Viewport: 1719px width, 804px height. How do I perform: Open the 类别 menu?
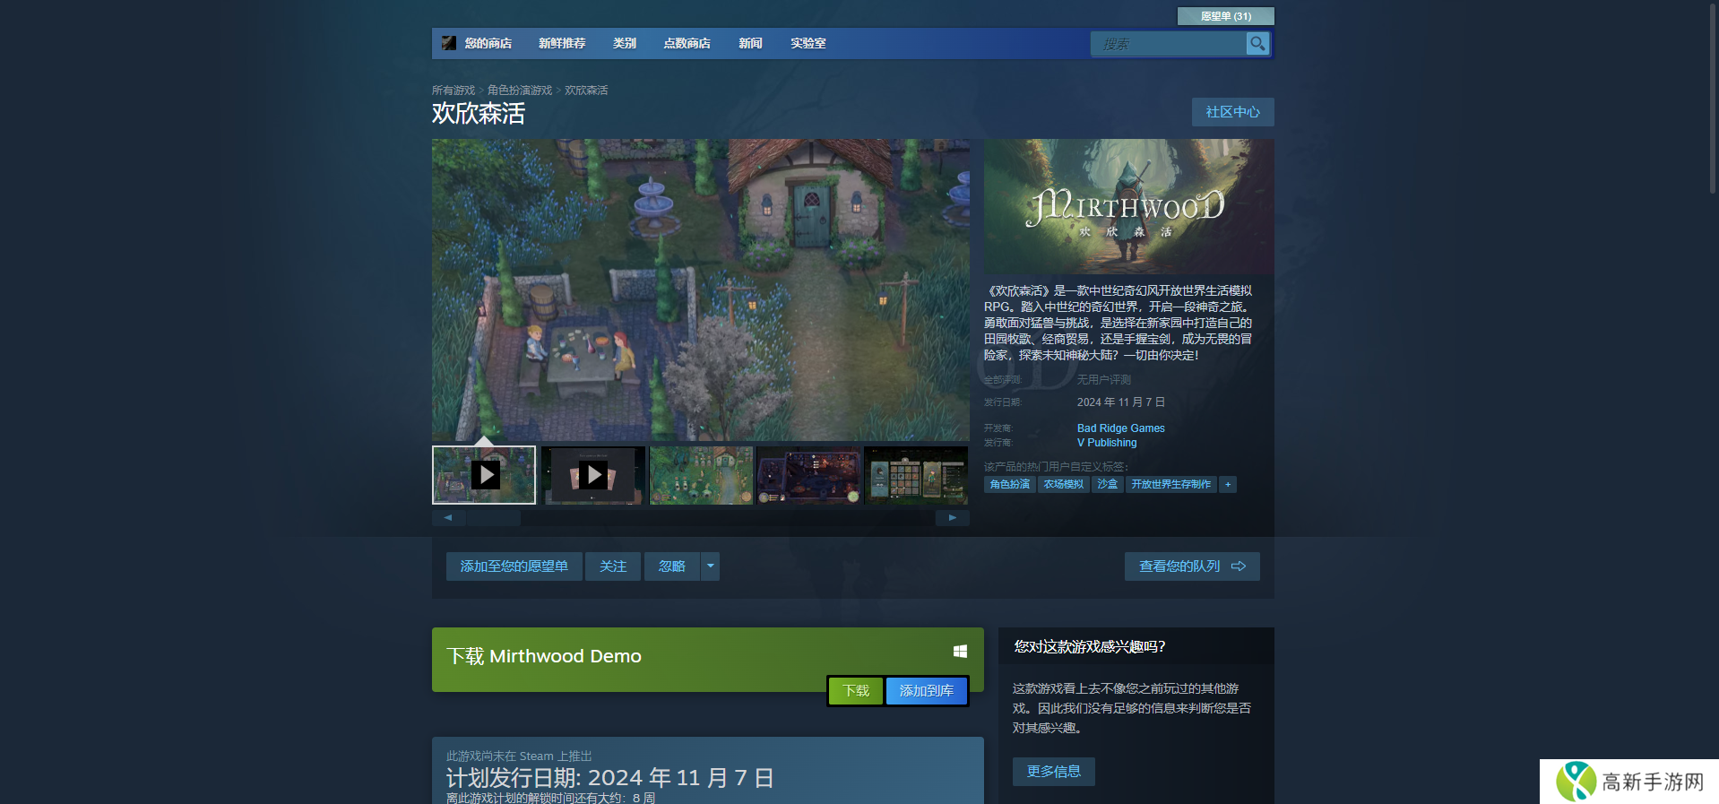click(624, 43)
